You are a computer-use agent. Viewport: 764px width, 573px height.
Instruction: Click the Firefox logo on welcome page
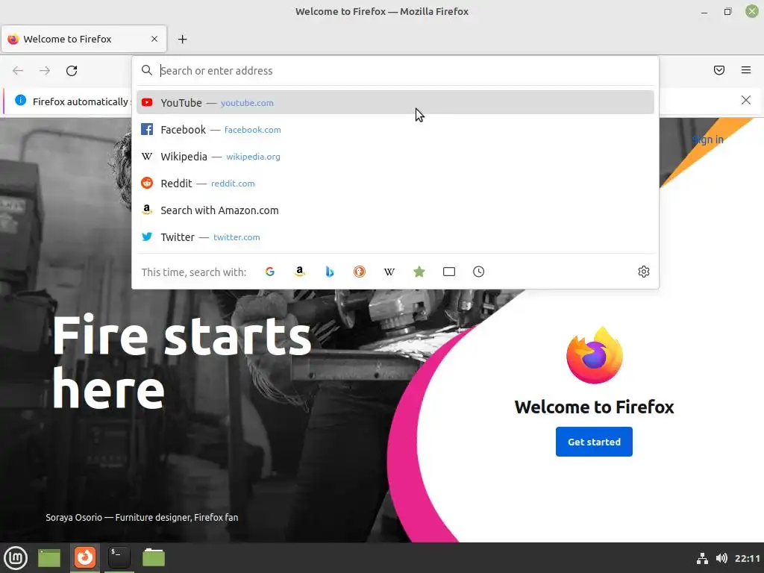point(595,355)
